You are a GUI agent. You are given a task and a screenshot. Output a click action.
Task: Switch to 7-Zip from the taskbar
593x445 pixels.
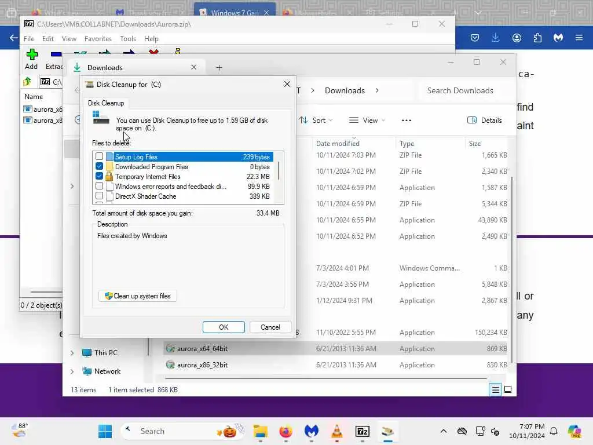tap(363, 431)
